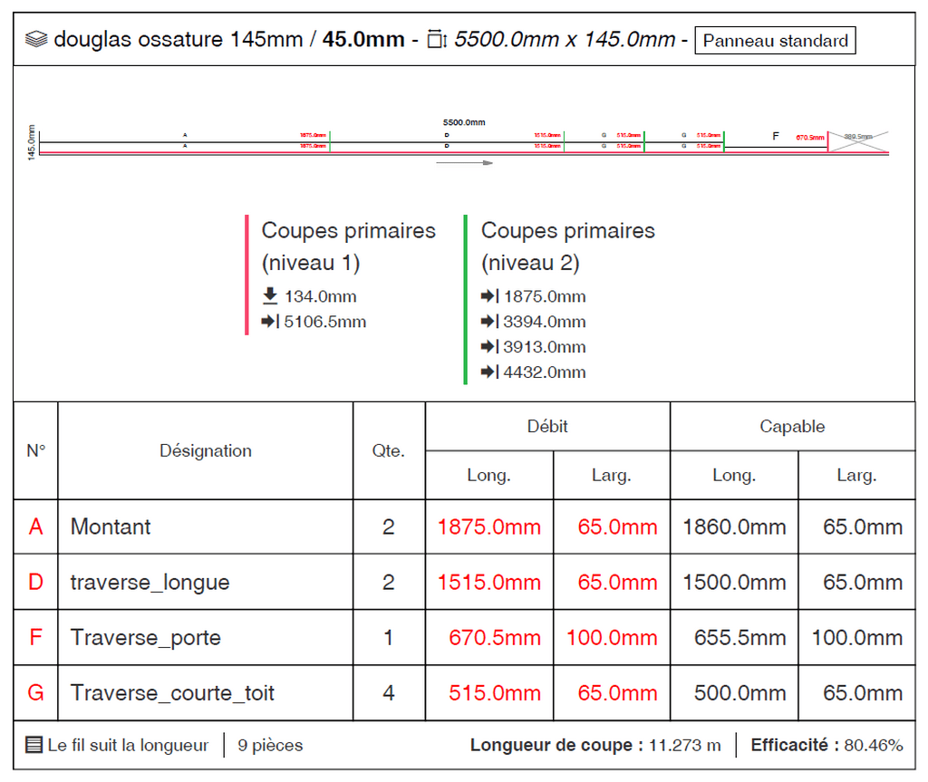
Task: Click the arrow icon beside 3394.0mm
Action: tap(489, 322)
